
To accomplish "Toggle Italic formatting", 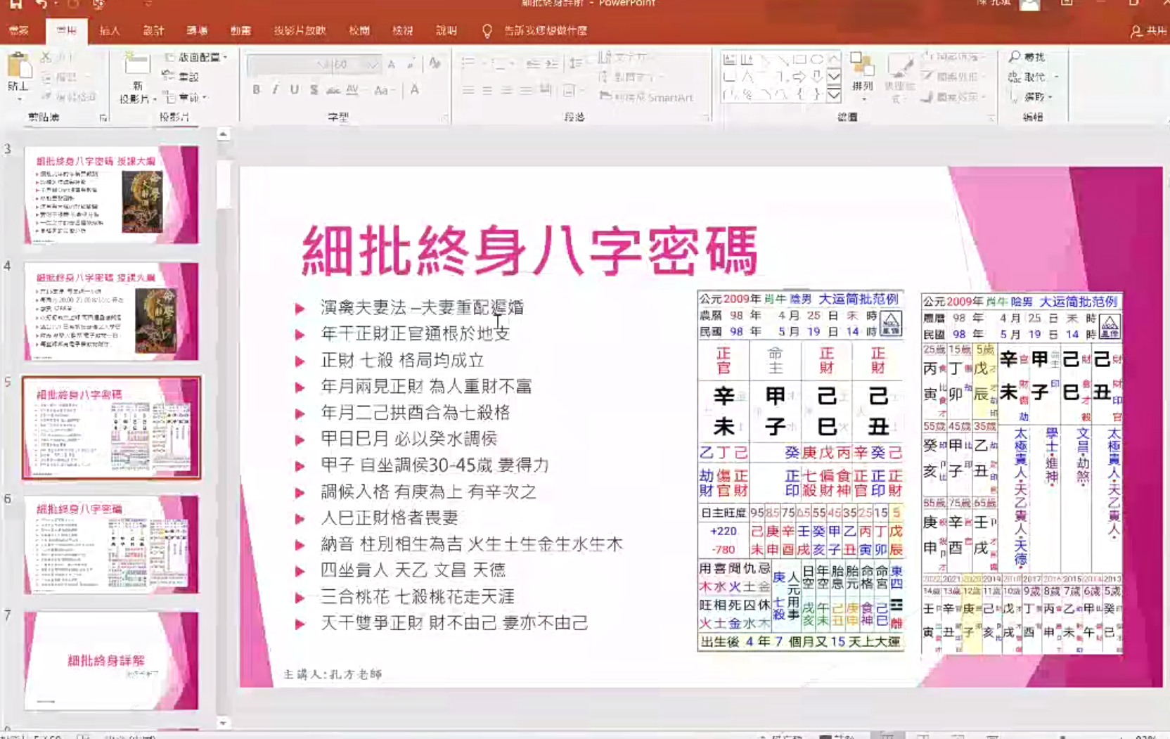I will (x=275, y=90).
